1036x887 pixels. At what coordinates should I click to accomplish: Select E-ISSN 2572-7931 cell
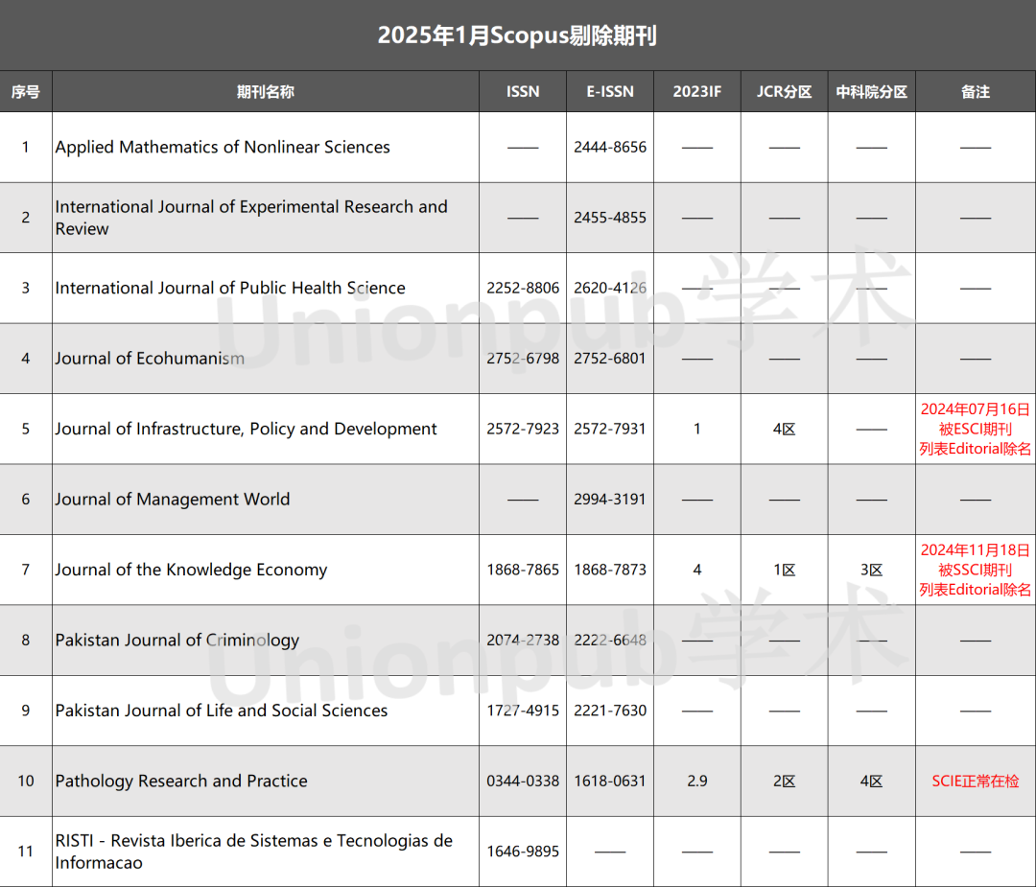click(x=610, y=429)
